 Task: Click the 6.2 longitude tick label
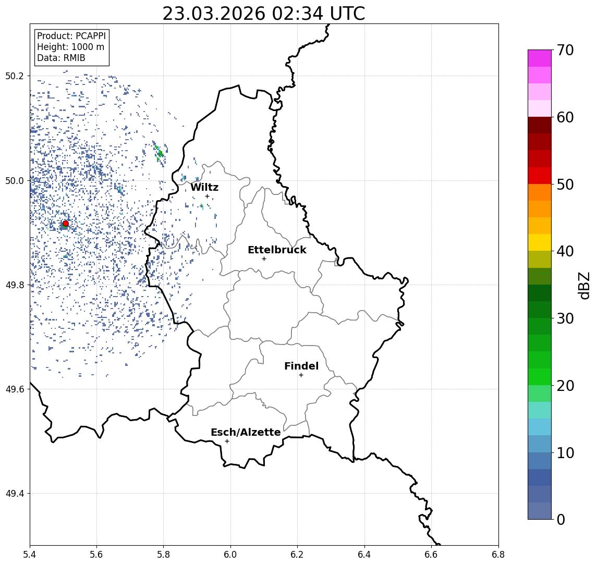(297, 555)
